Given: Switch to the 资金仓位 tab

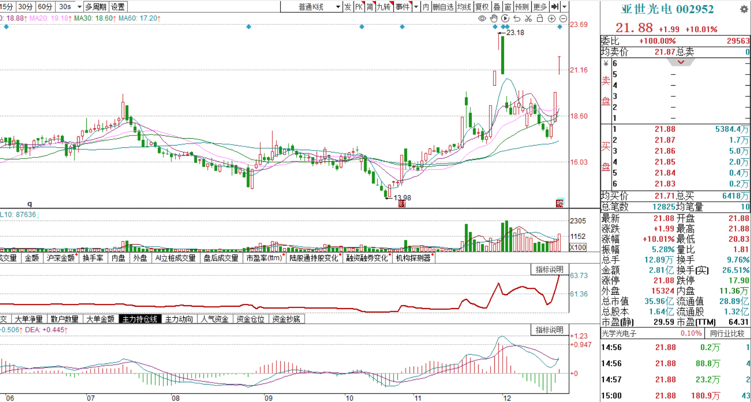Looking at the screenshot, I should pos(251,319).
